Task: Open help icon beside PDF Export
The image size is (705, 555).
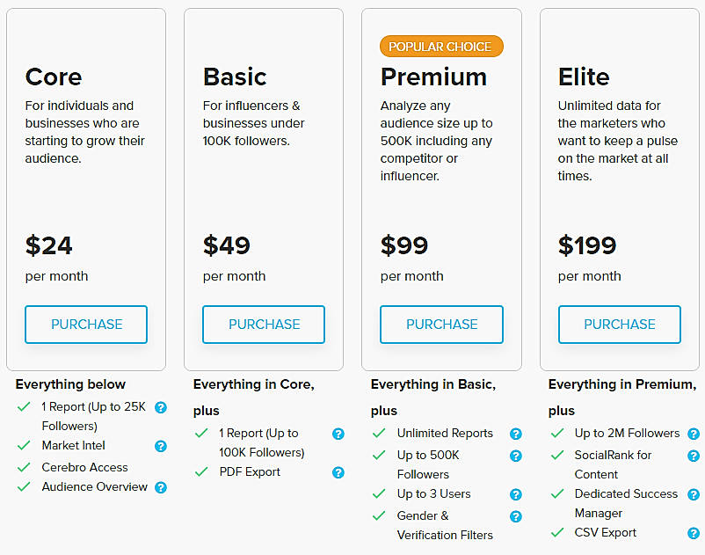Action: pos(338,472)
